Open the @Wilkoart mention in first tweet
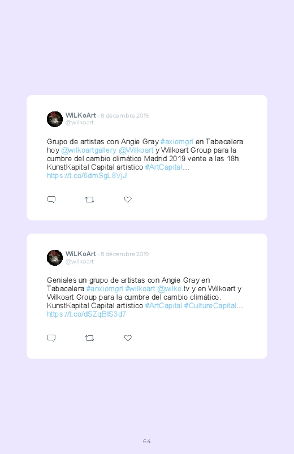The width and height of the screenshot is (294, 454). point(136,150)
